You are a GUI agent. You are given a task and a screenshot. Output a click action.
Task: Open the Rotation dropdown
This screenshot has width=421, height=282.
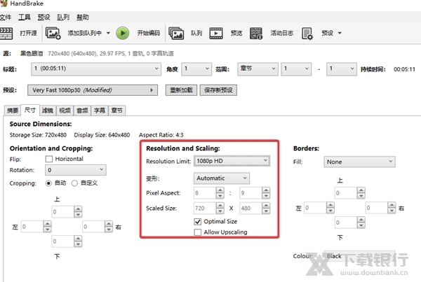[x=76, y=170]
